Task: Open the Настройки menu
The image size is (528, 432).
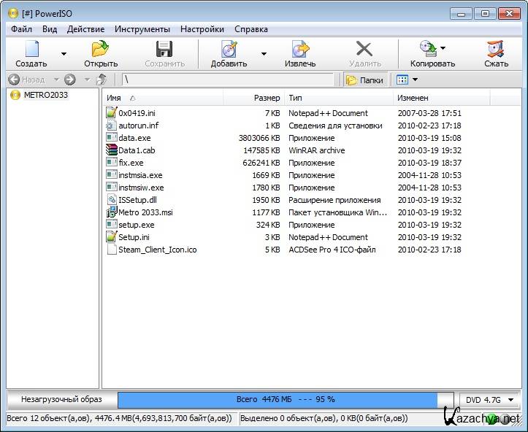Action: click(202, 29)
